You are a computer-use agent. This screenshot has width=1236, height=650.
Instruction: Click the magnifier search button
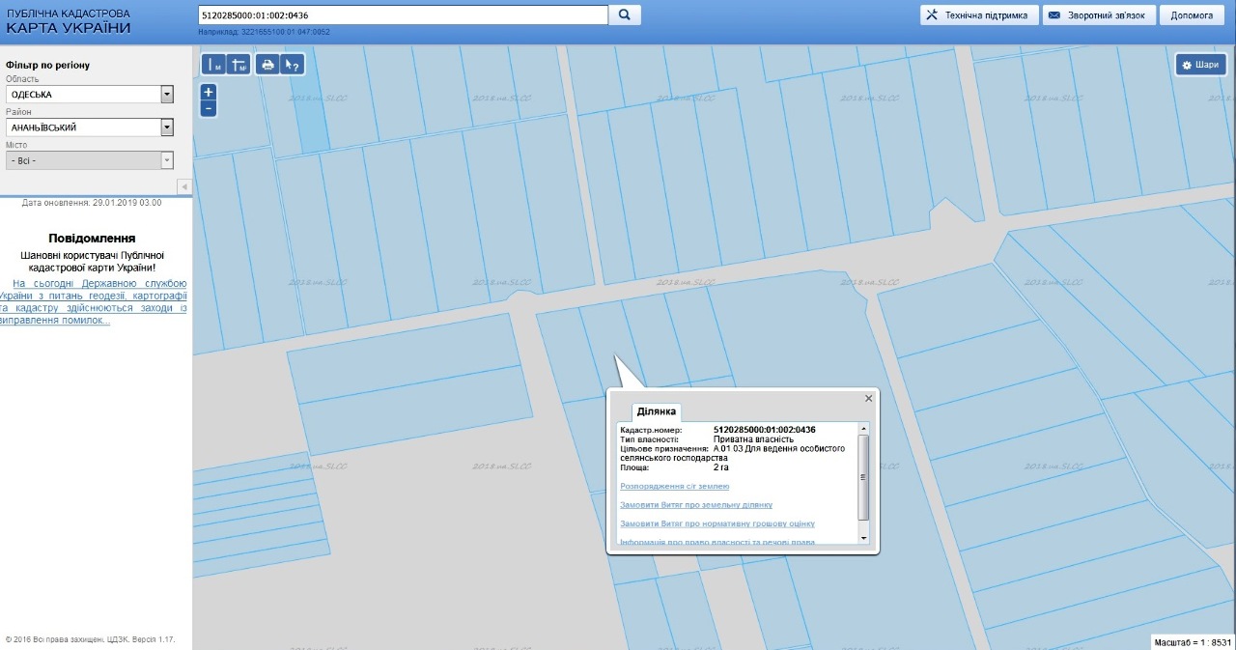click(625, 15)
